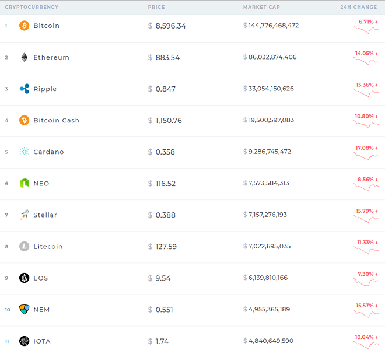Viewport: 385px width, 357px height.
Task: Open the Bitcoin Cash name link
Action: coord(57,120)
